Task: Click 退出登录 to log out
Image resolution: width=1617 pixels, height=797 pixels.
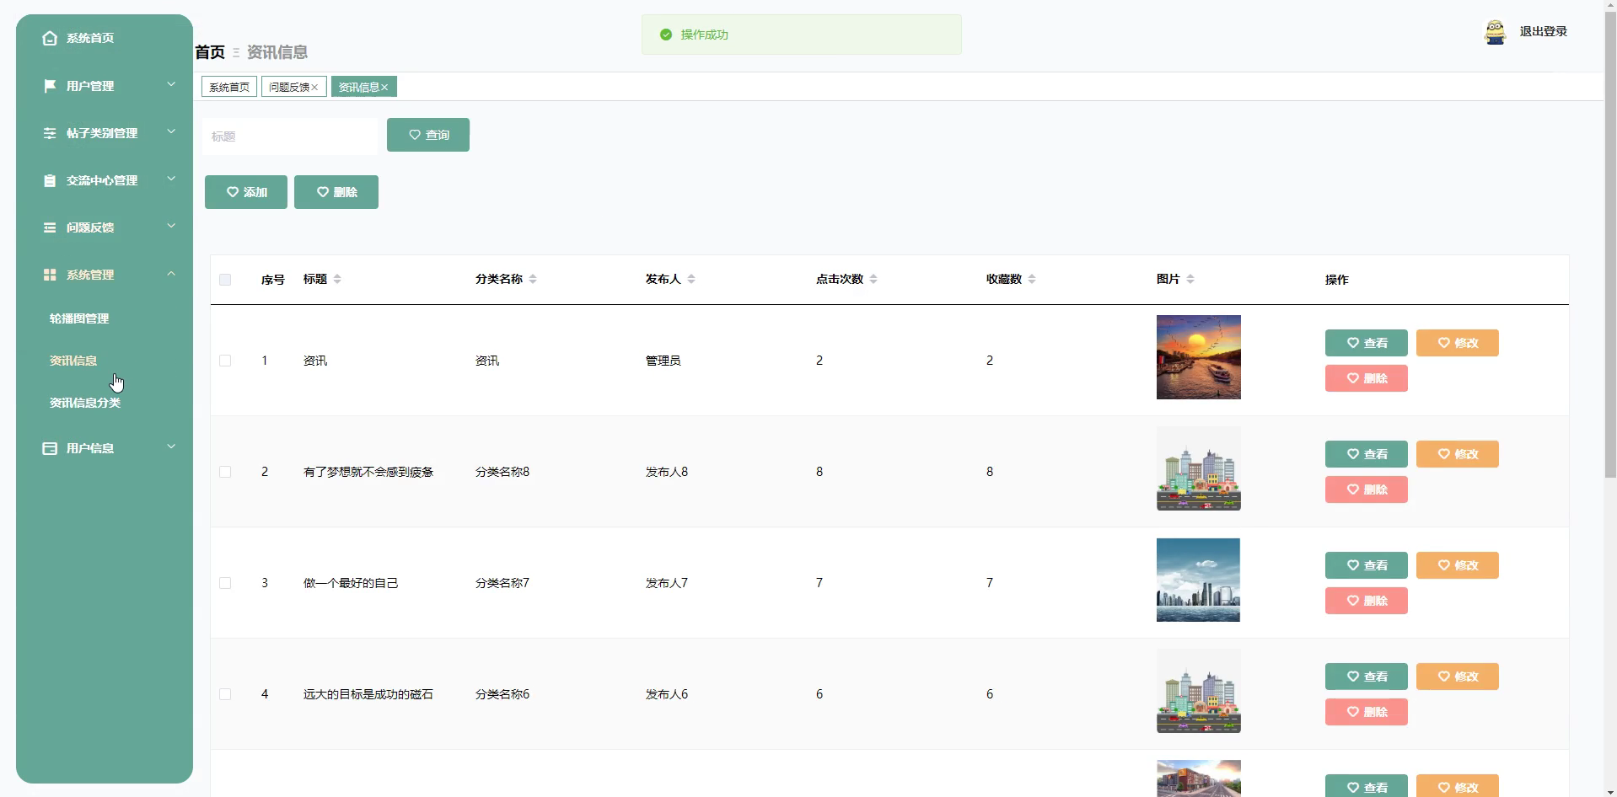Action: click(x=1543, y=31)
